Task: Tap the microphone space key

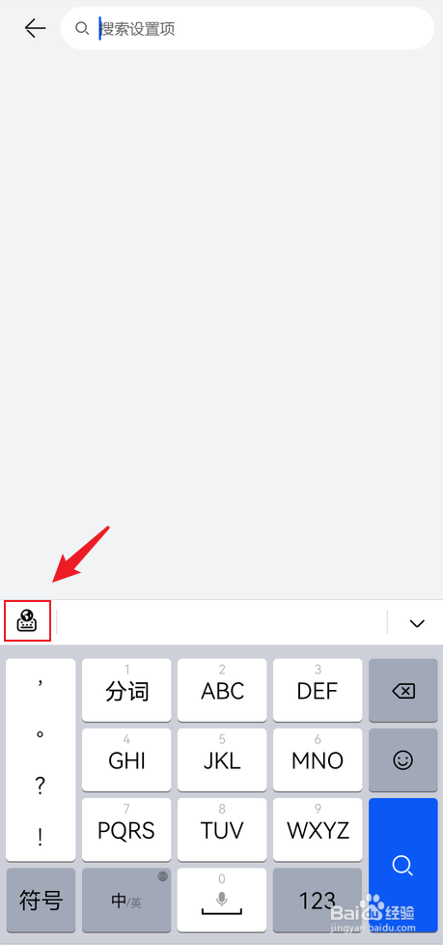Action: point(222,900)
